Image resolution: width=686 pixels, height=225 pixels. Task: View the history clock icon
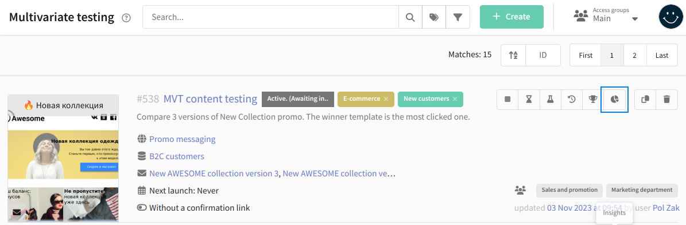point(571,99)
